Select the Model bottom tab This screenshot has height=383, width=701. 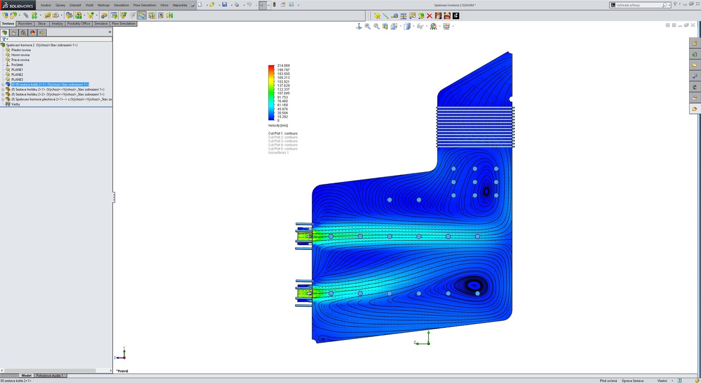point(26,376)
